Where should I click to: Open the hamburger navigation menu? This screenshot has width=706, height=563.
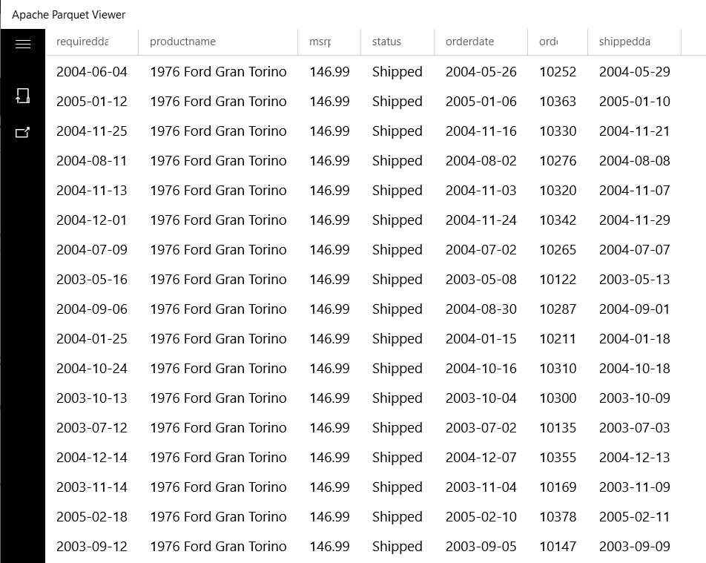(23, 45)
